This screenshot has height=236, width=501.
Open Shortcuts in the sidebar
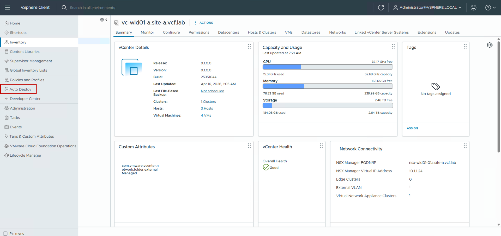pos(39,33)
